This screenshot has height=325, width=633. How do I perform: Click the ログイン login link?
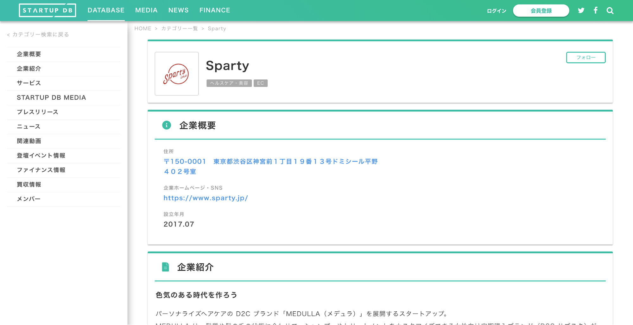point(497,11)
